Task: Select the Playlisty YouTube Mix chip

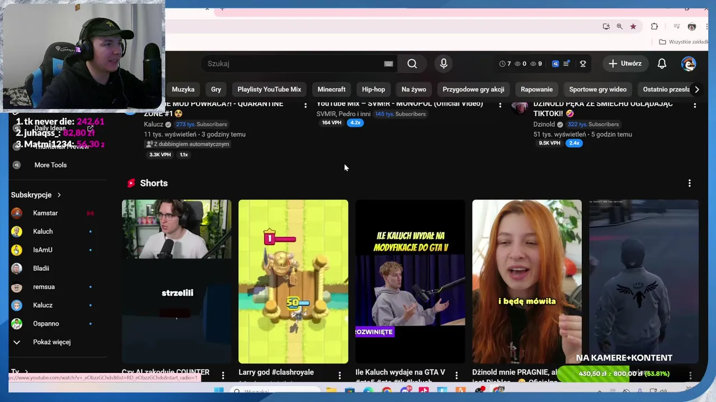Action: click(x=269, y=89)
